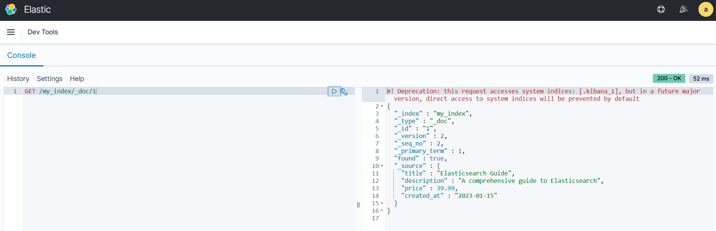Click the deprecation warning text
Viewport: 716px width, 231px height.
point(543,95)
